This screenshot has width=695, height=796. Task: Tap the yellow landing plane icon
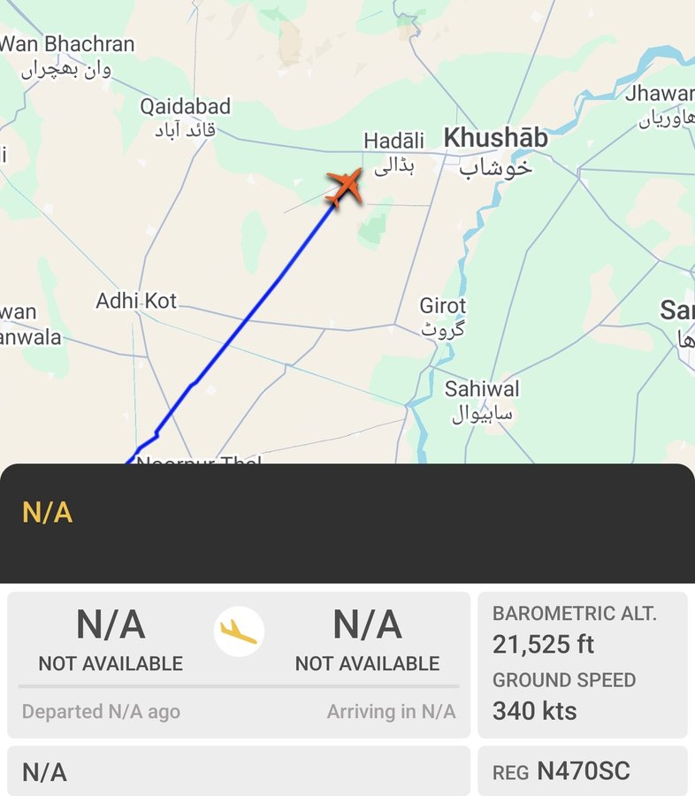(x=239, y=631)
